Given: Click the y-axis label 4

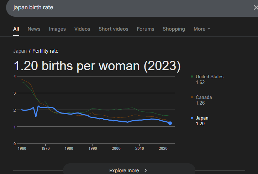Looking at the screenshot, I should click(x=15, y=77).
